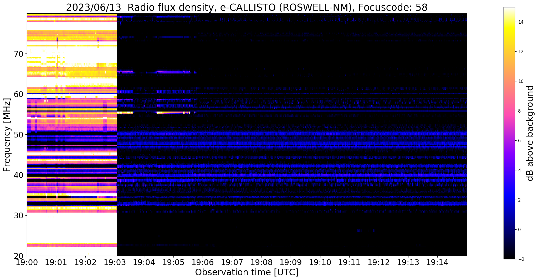This screenshot has height=280, width=538.
Task: Click the 20 frequency tick label
Action: click(x=19, y=256)
